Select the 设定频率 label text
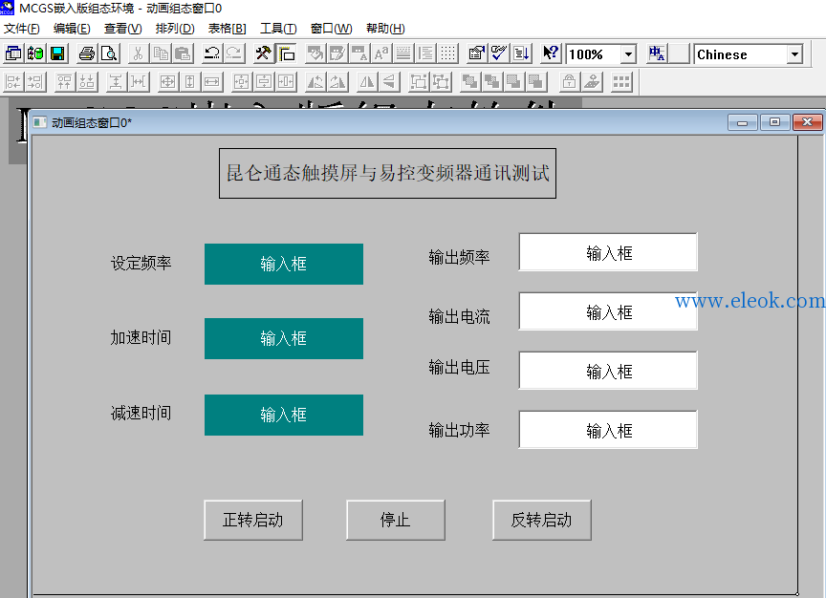Image resolution: width=826 pixels, height=598 pixels. [141, 263]
